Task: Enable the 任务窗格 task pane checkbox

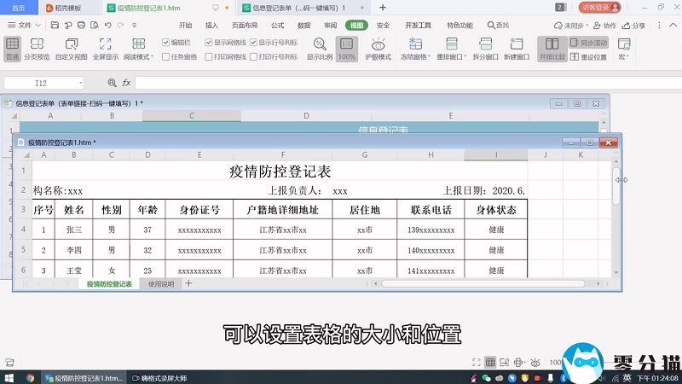Action: click(166, 57)
